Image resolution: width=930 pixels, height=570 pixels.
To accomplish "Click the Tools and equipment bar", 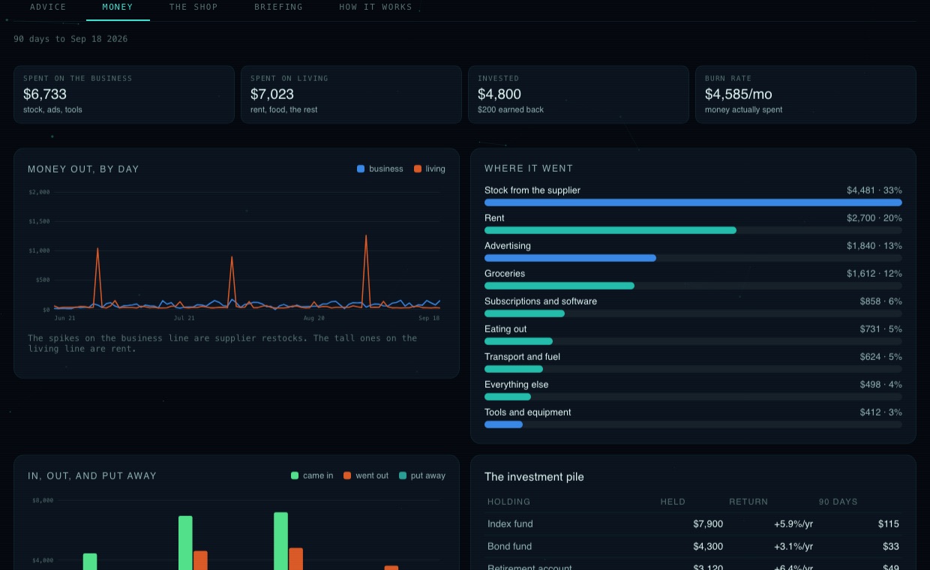I will [x=693, y=424].
